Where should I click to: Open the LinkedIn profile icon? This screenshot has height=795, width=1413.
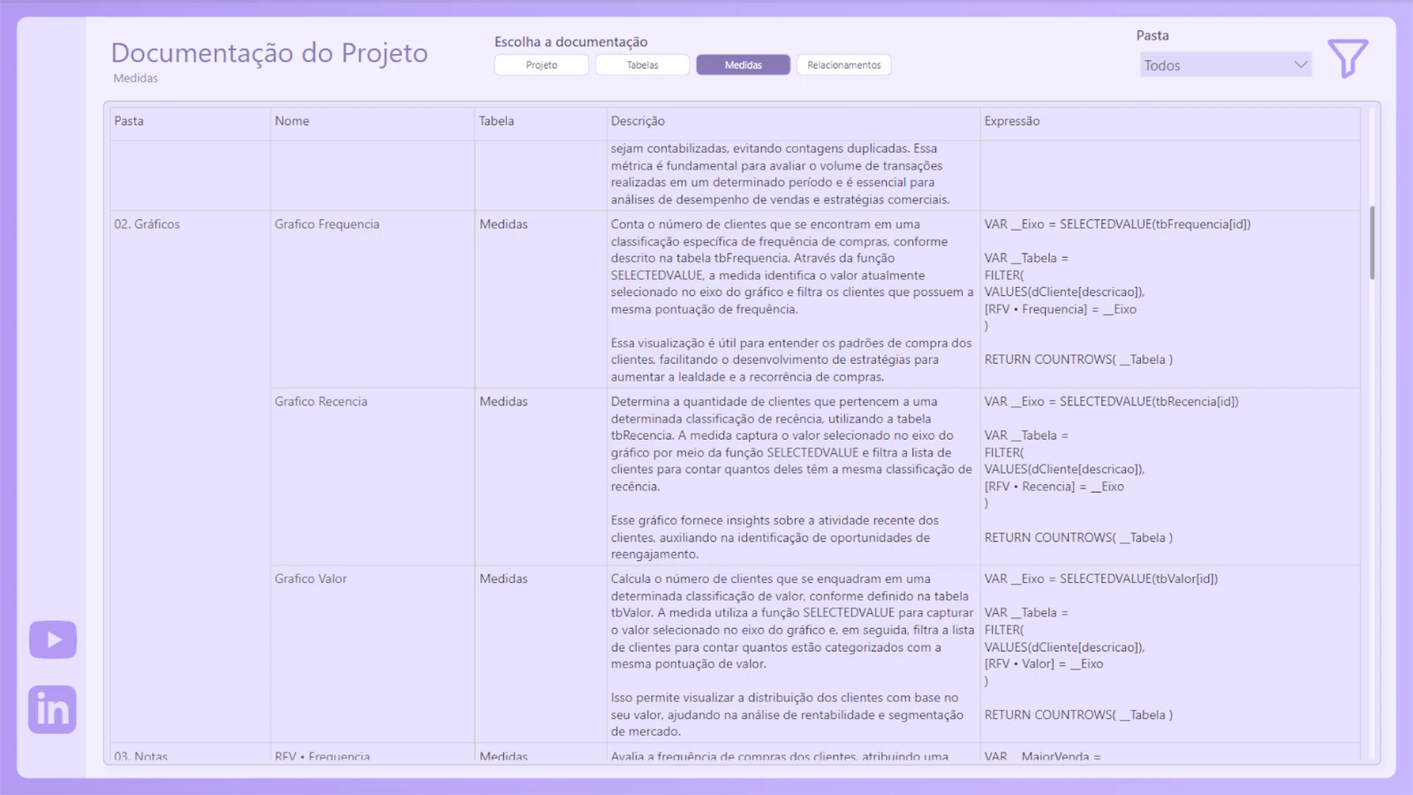pyautogui.click(x=52, y=709)
